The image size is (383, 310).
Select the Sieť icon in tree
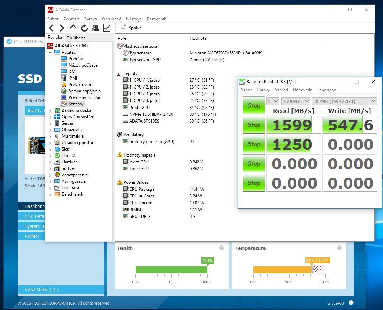click(57, 149)
